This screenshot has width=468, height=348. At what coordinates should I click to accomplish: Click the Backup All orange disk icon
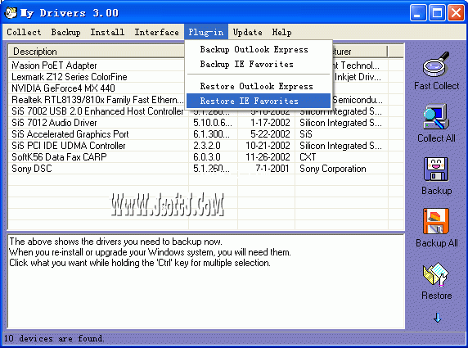[436, 221]
